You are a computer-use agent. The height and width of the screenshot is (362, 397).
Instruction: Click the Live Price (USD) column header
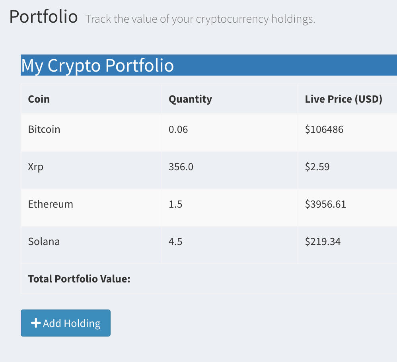pyautogui.click(x=343, y=99)
